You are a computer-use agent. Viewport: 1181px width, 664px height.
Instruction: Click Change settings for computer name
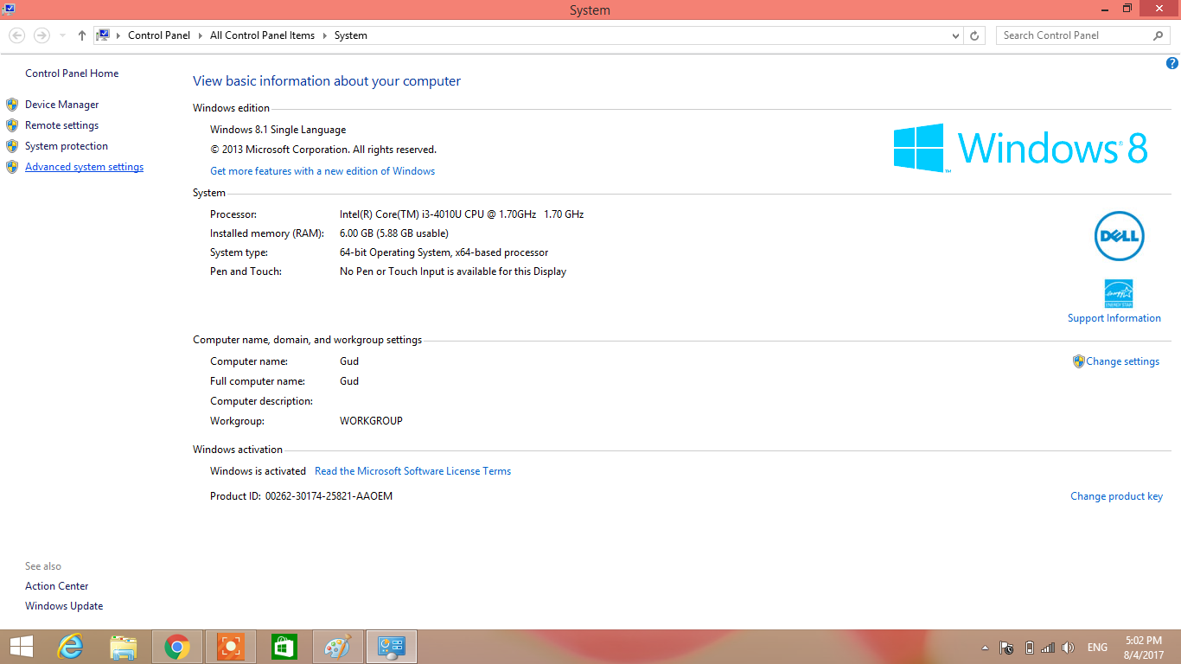[x=1123, y=361]
